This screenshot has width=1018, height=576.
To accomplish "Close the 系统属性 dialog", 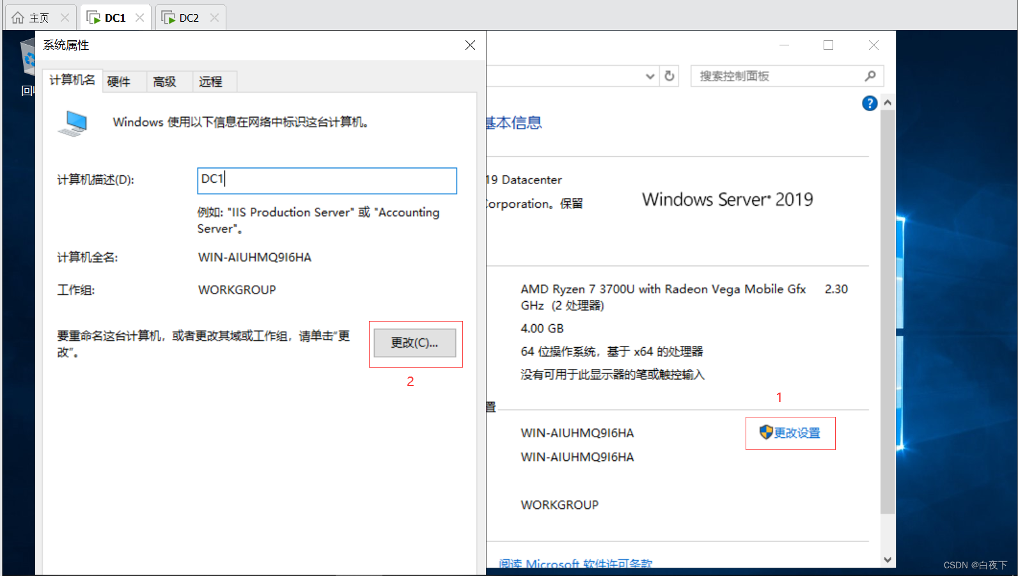I will pos(470,45).
